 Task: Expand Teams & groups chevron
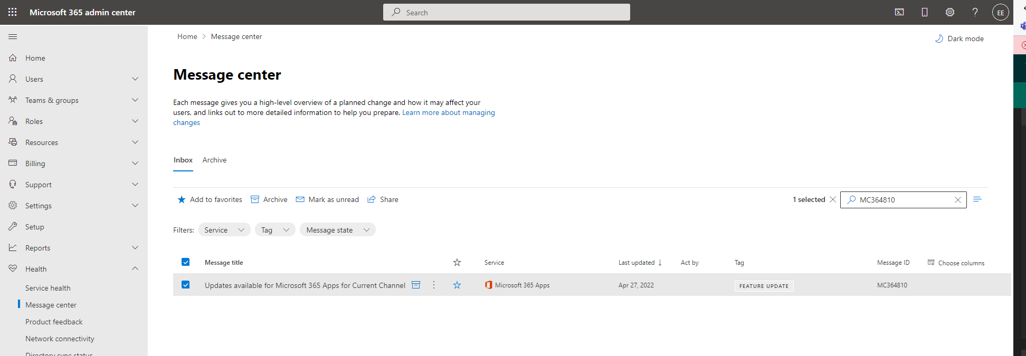point(135,100)
